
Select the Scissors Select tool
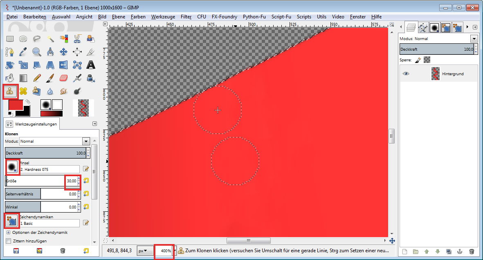77,39
